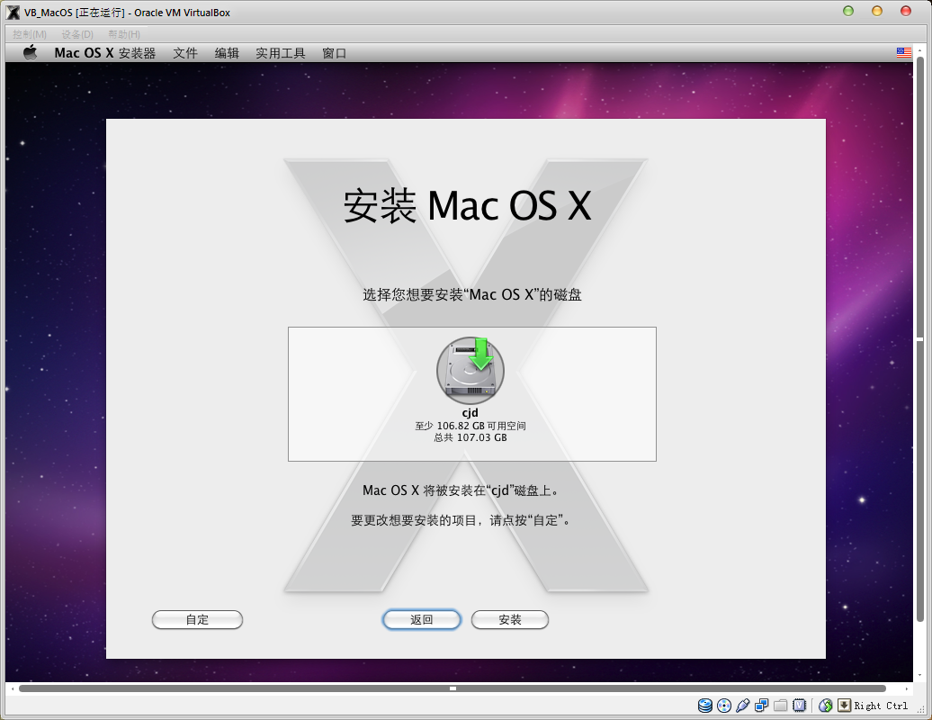Viewport: 932px width, 720px height.
Task: Click the USB devices status icon
Action: [x=742, y=706]
